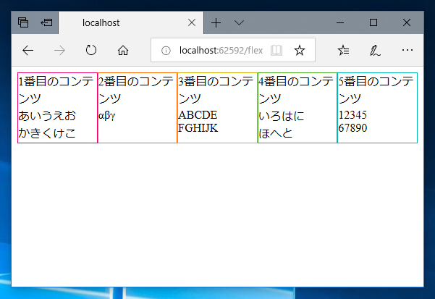Click the address bar URL localhost:62592/flex
435x299 pixels.
tap(221, 51)
